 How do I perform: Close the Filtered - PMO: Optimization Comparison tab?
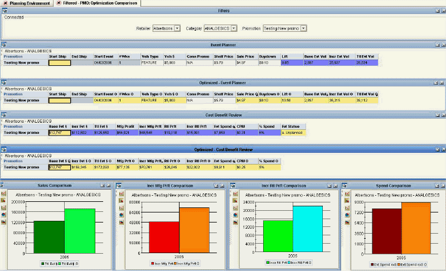(x=59, y=3)
